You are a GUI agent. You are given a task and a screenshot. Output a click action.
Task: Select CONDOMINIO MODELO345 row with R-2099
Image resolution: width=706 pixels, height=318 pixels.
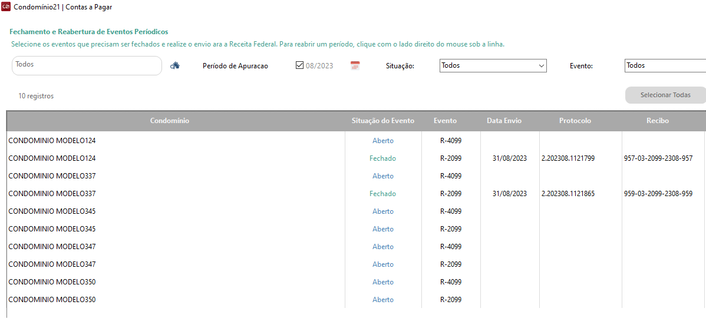point(356,229)
